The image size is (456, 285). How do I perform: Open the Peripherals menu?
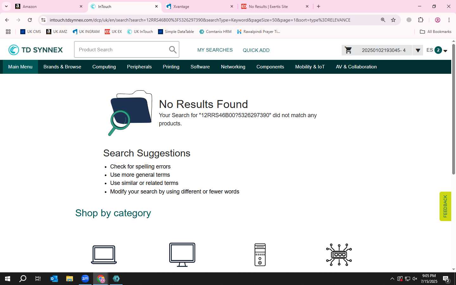pos(139,67)
